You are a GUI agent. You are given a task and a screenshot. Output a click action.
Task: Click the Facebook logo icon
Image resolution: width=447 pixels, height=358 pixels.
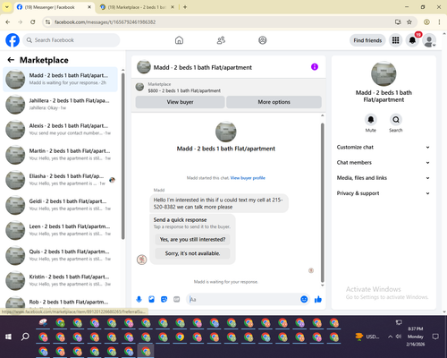tap(13, 40)
